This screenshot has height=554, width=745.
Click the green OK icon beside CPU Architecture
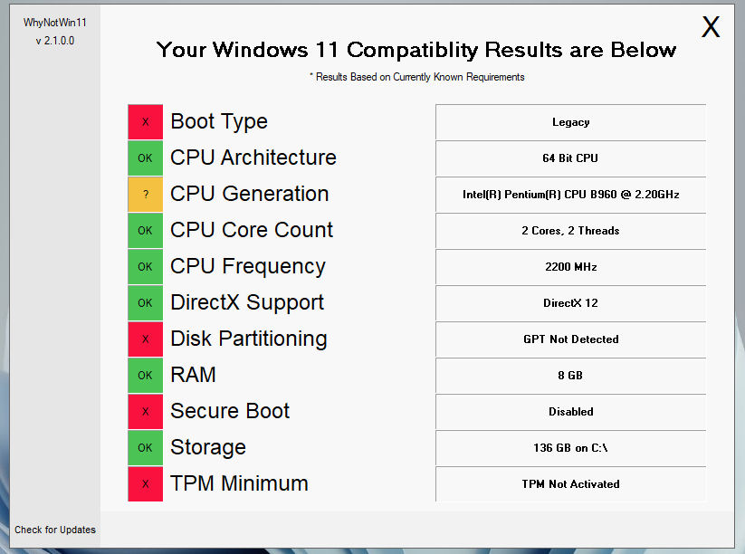coord(145,158)
